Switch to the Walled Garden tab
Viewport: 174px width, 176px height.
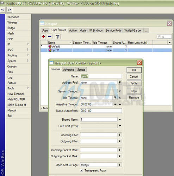coord(133,31)
